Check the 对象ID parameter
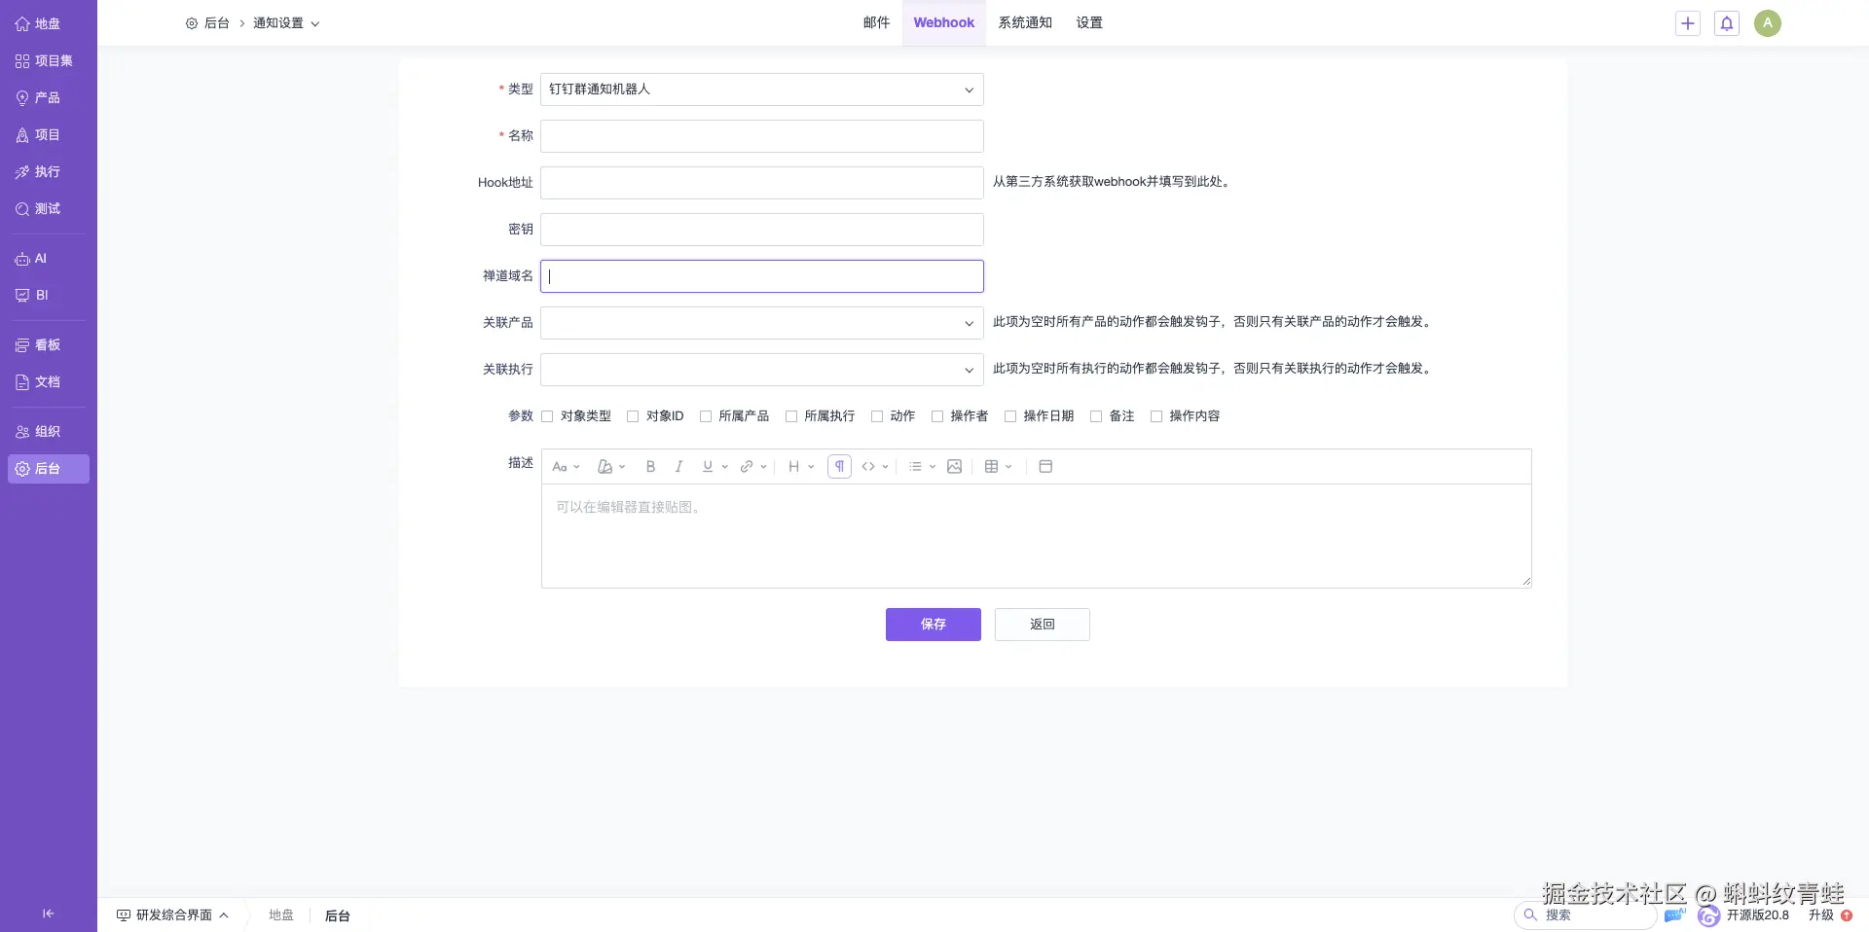 click(633, 416)
